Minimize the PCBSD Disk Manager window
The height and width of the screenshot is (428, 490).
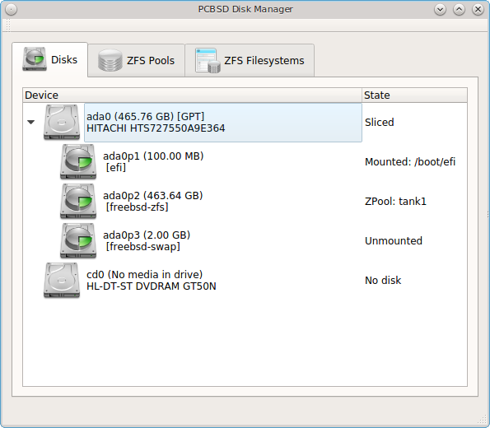click(440, 9)
